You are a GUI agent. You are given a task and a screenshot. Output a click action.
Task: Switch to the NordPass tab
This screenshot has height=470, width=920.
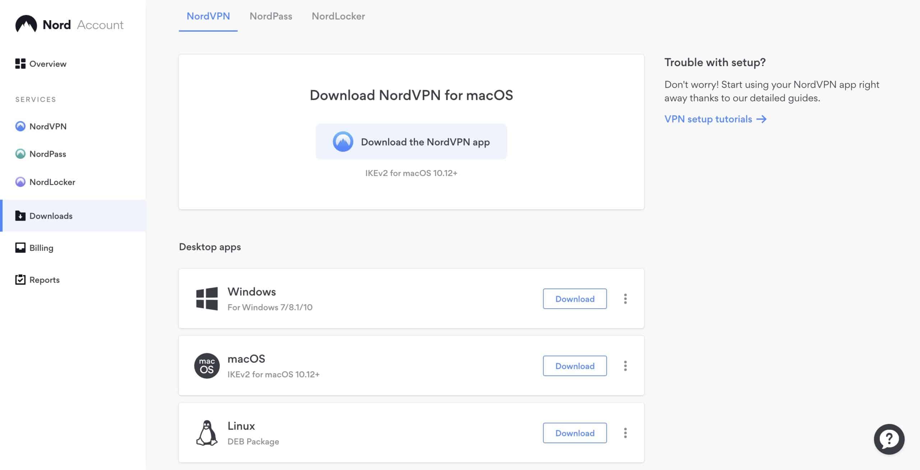point(271,16)
